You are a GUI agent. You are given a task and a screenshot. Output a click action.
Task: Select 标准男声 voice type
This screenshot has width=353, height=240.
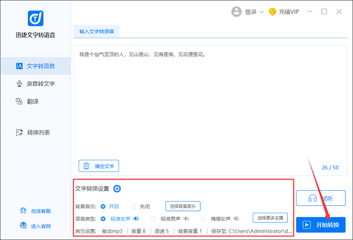[x=153, y=219]
